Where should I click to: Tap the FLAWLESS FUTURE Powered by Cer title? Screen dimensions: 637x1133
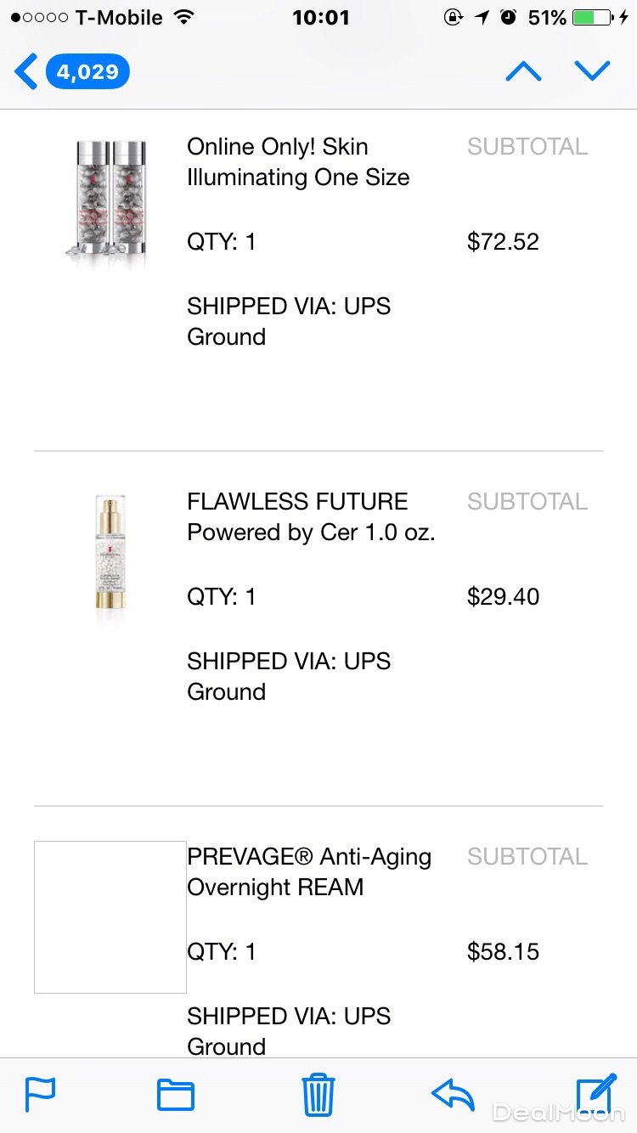coord(311,516)
